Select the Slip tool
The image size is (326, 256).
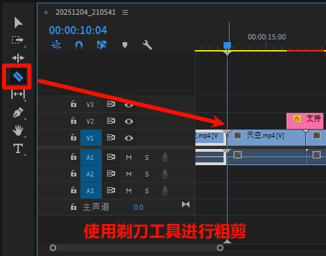tap(18, 94)
